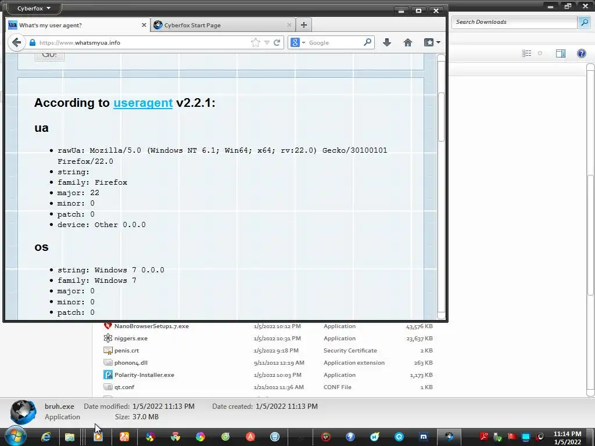Close the Cyberfox Start Page tab
This screenshot has width=595, height=446.
pos(289,25)
